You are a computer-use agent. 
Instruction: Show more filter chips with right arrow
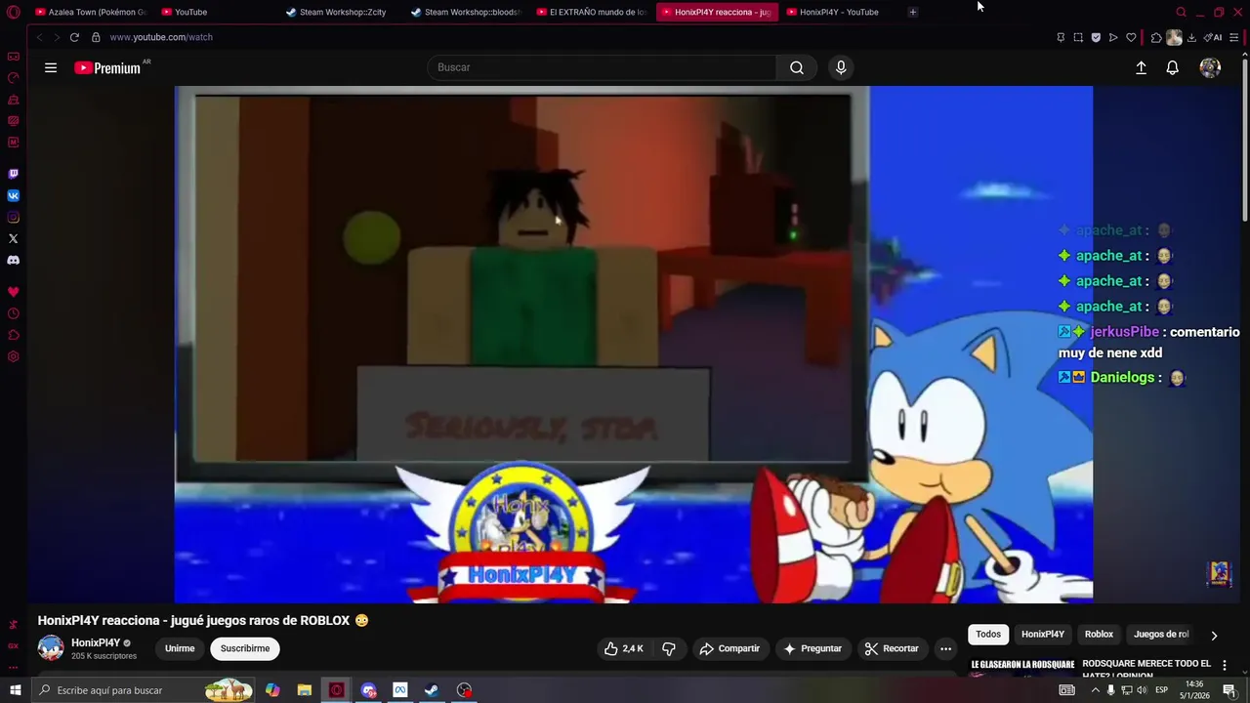[x=1214, y=635]
